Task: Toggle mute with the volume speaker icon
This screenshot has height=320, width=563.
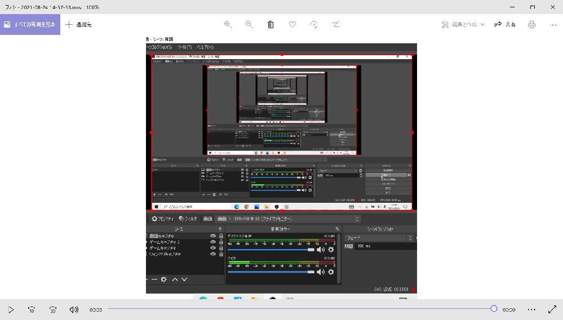Action: point(74,310)
